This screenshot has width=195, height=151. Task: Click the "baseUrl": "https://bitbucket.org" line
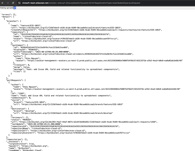click(28, 146)
